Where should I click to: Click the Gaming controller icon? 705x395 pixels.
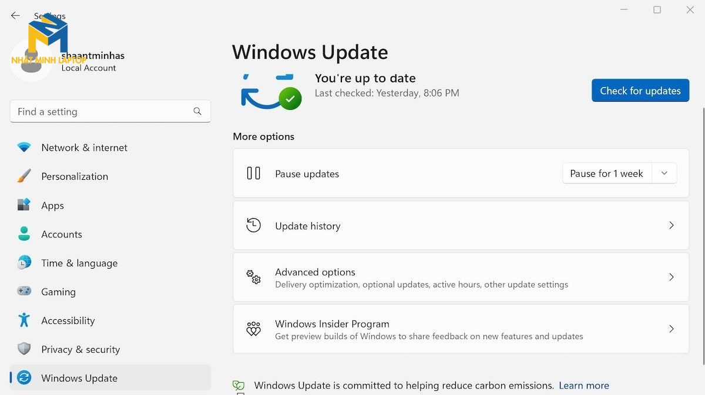click(24, 292)
